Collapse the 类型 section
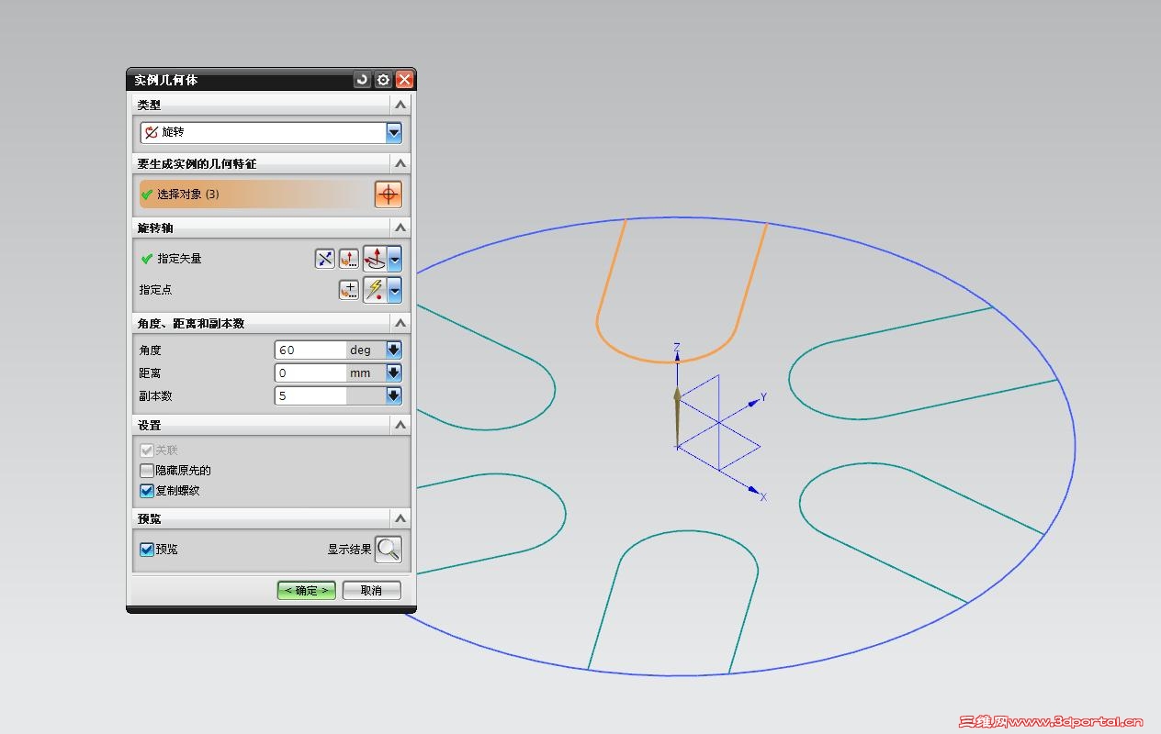 pyautogui.click(x=400, y=105)
